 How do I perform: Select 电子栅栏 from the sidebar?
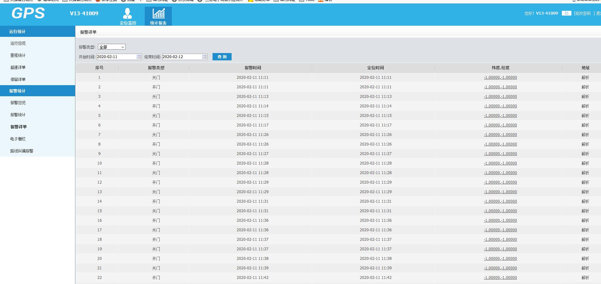tap(18, 139)
